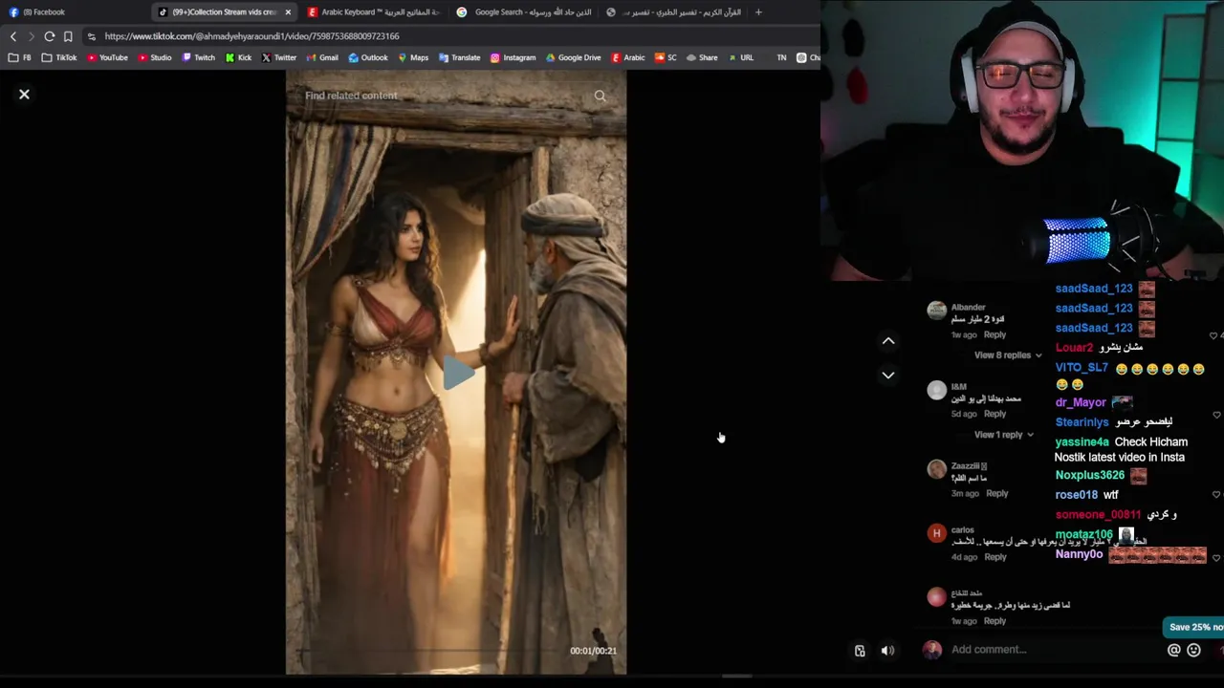Viewport: 1224px width, 688px height.
Task: Reload the page with refresh icon
Action: pos(49,36)
